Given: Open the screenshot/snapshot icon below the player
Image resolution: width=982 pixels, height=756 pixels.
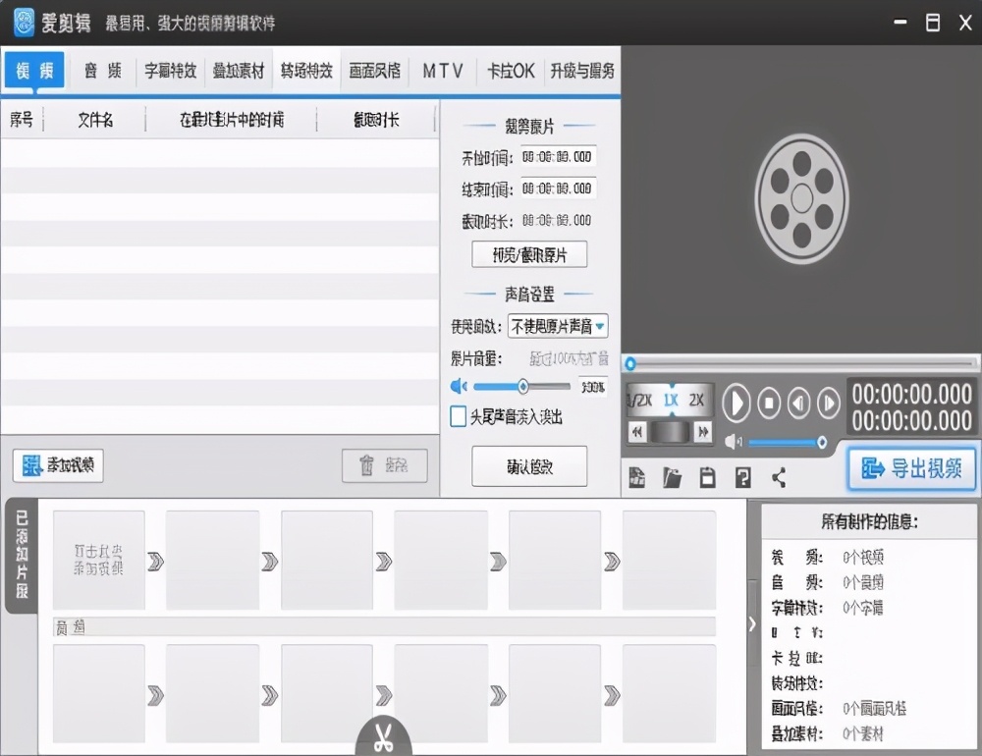Looking at the screenshot, I should click(x=638, y=476).
